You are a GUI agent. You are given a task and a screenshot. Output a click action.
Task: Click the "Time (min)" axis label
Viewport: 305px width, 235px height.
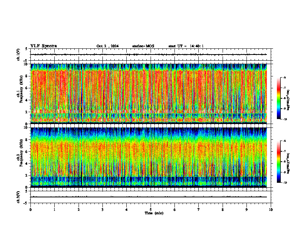154,213
